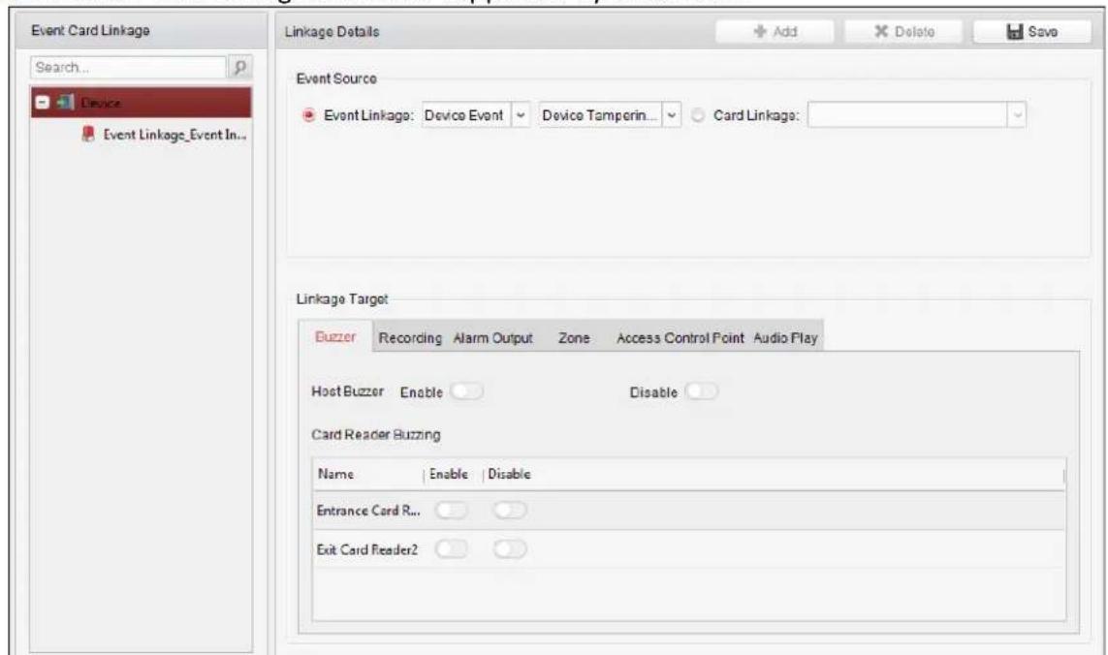Click the Exit Card Reader2 row name
This screenshot has width=1108, height=655.
pyautogui.click(x=366, y=549)
